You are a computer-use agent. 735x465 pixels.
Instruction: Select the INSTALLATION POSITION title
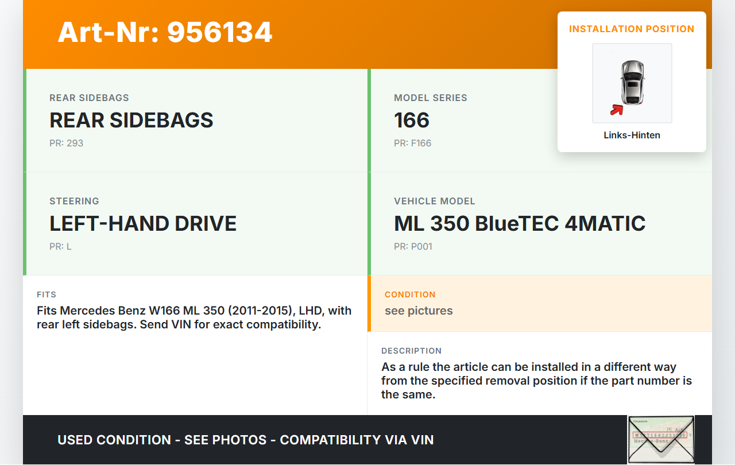(x=632, y=29)
